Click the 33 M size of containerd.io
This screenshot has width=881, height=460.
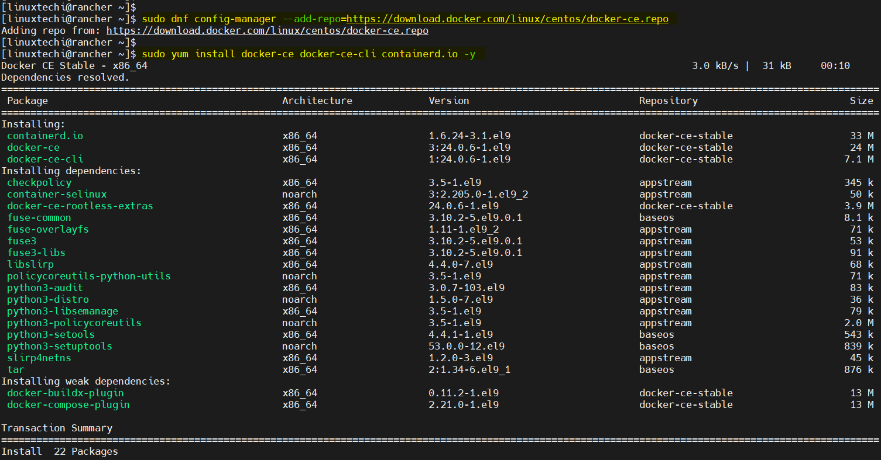862,136
